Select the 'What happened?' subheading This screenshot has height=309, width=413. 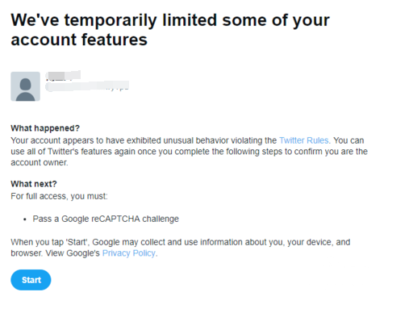click(45, 128)
